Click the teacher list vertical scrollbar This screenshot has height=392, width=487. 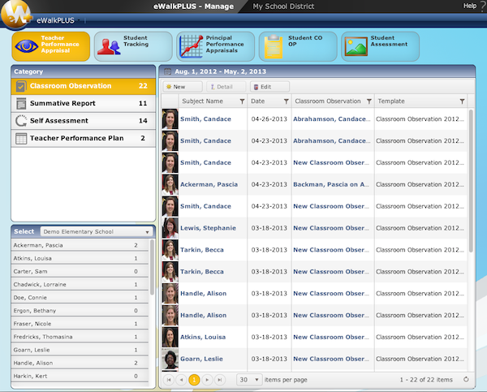pyautogui.click(x=152, y=267)
